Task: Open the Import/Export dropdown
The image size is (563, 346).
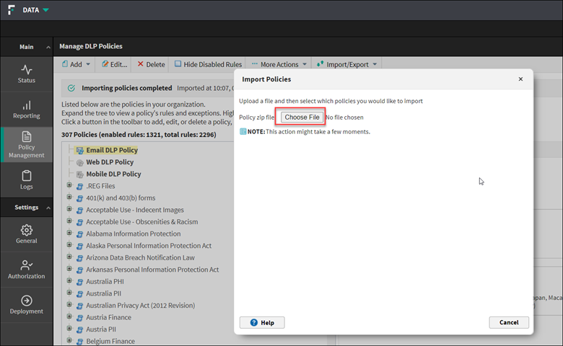Action: click(346, 64)
